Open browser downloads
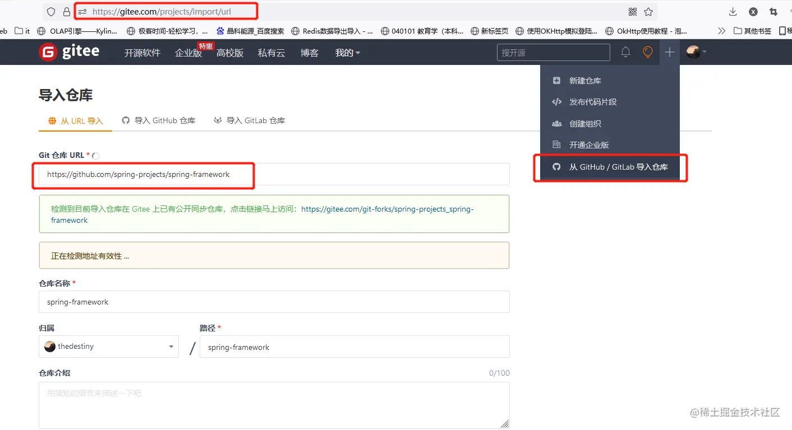Image resolution: width=792 pixels, height=430 pixels. [x=733, y=12]
